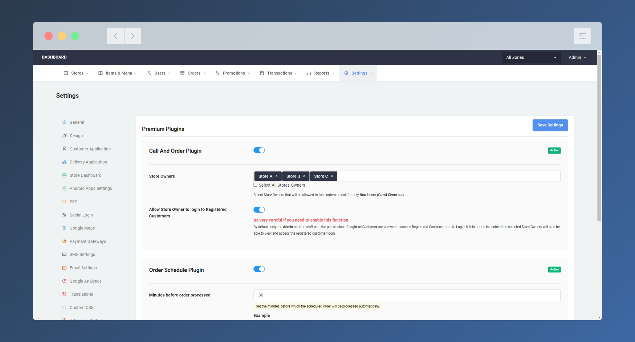635x342 pixels.
Task: Click the vertical page scrollbar
Action: [599, 138]
